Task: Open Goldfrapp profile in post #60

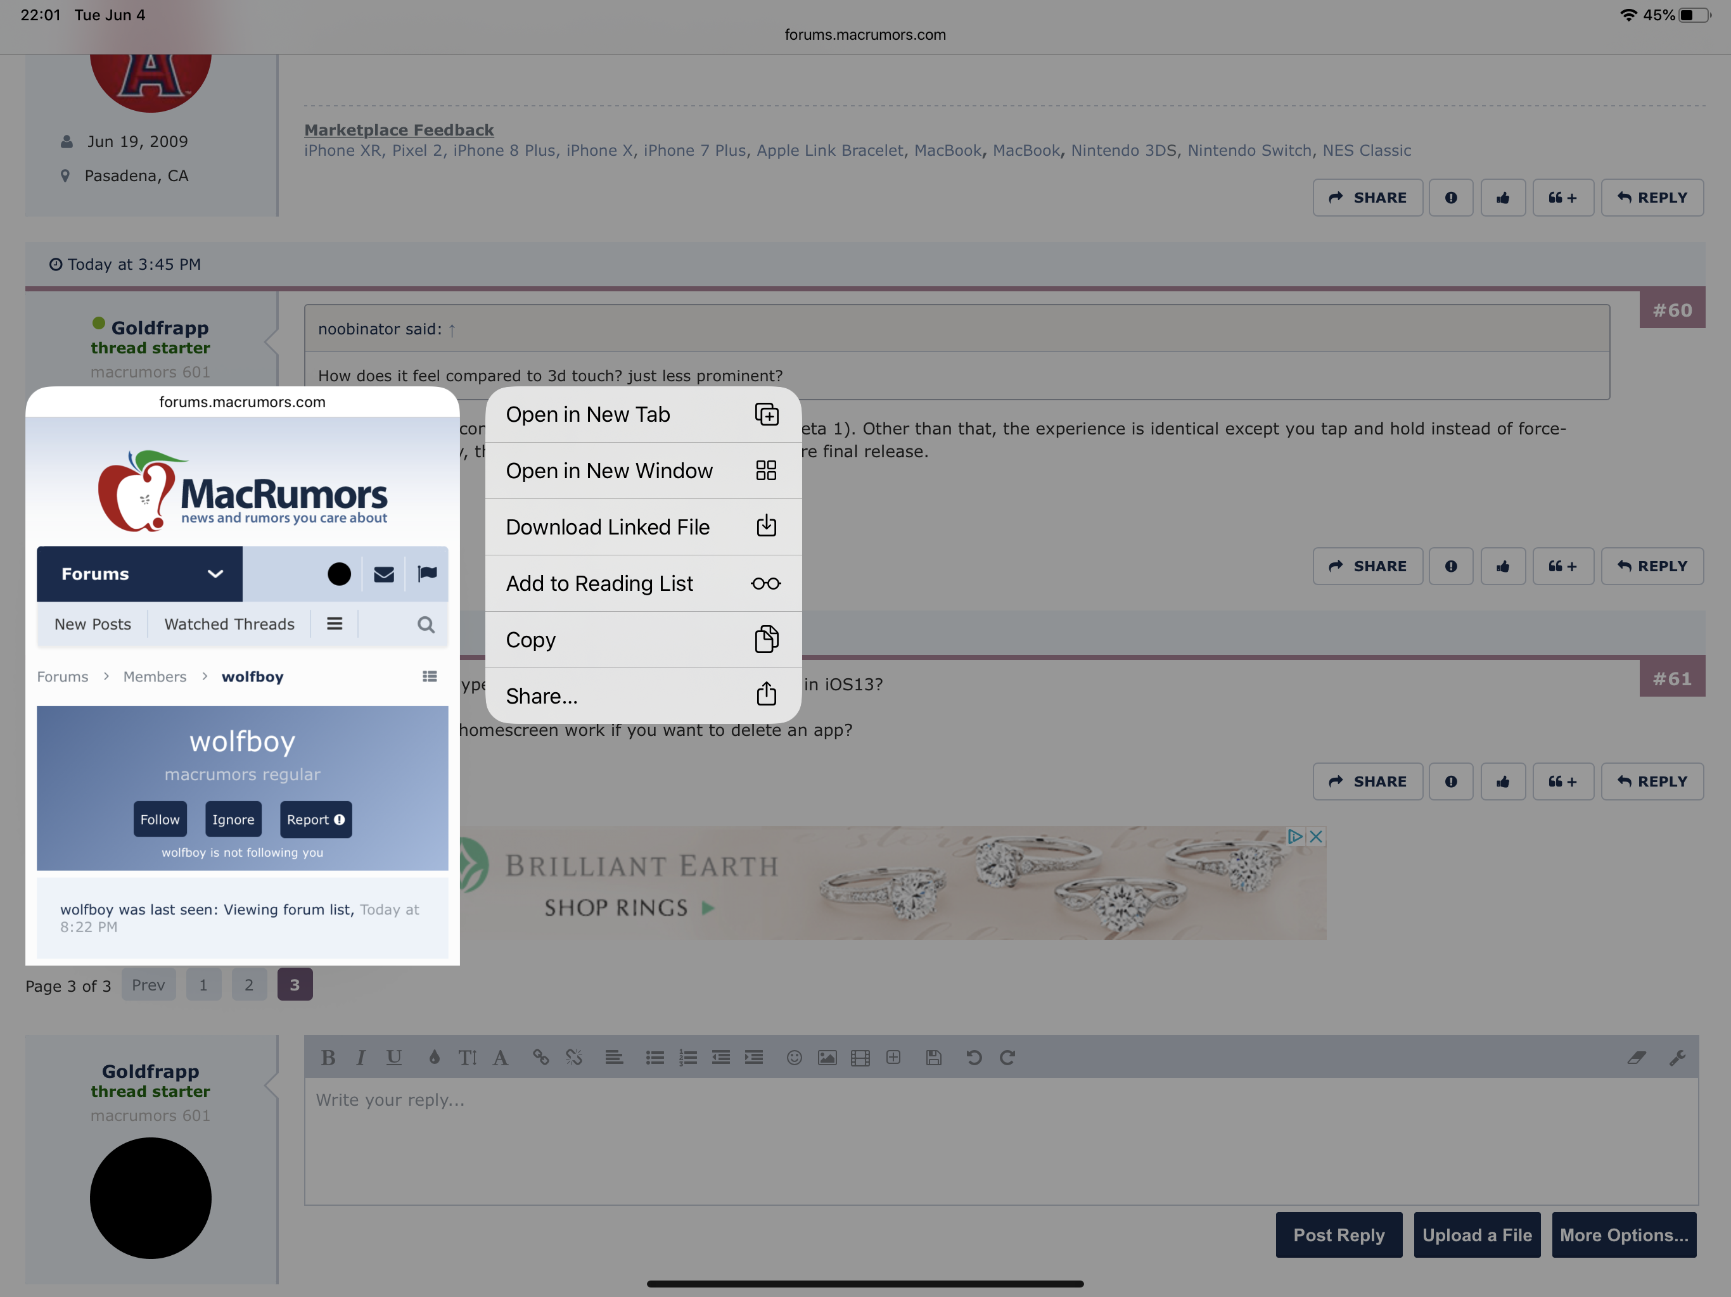Action: click(160, 328)
